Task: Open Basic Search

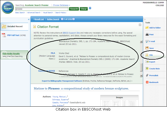Action: pyautogui.click(x=20, y=12)
